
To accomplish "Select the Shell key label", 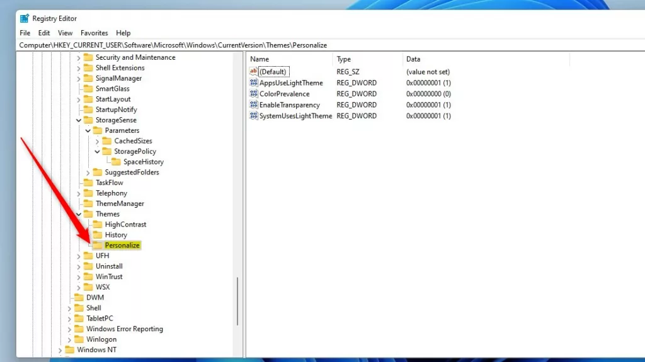I will tap(94, 308).
